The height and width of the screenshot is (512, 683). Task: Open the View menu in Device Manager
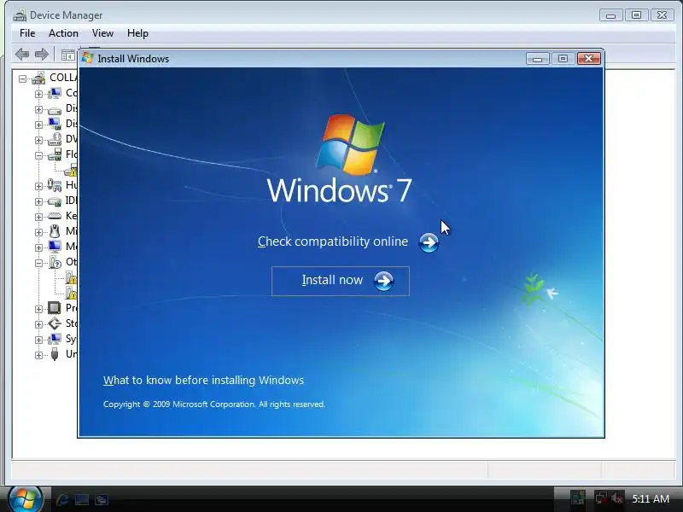pyautogui.click(x=102, y=33)
